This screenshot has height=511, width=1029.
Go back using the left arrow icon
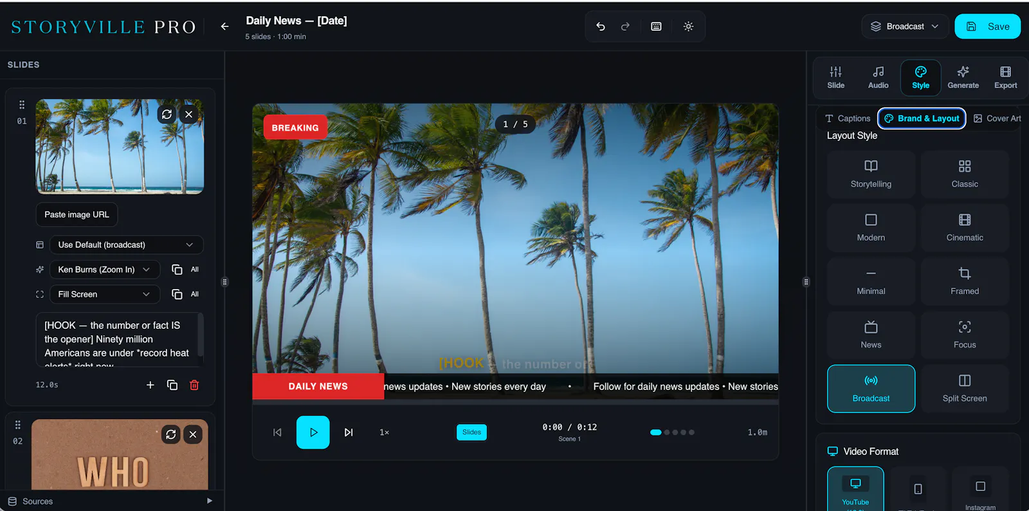click(224, 26)
